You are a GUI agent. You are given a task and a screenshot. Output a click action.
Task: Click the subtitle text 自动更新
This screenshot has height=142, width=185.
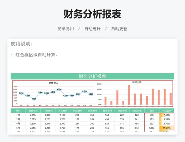pyautogui.click(x=119, y=29)
